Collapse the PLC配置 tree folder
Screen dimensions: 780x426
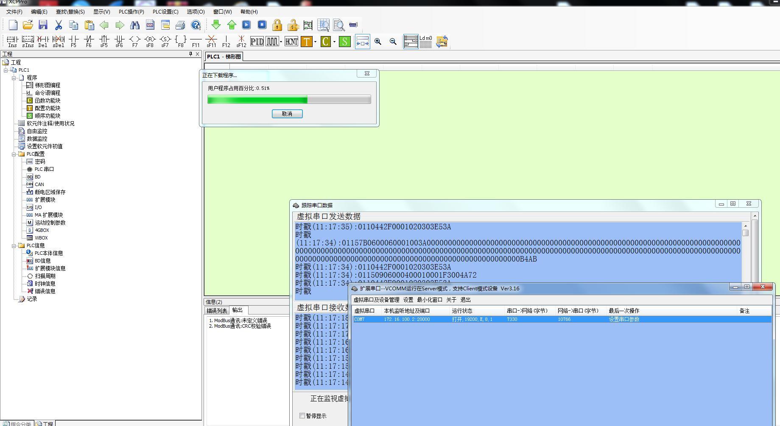click(x=14, y=154)
